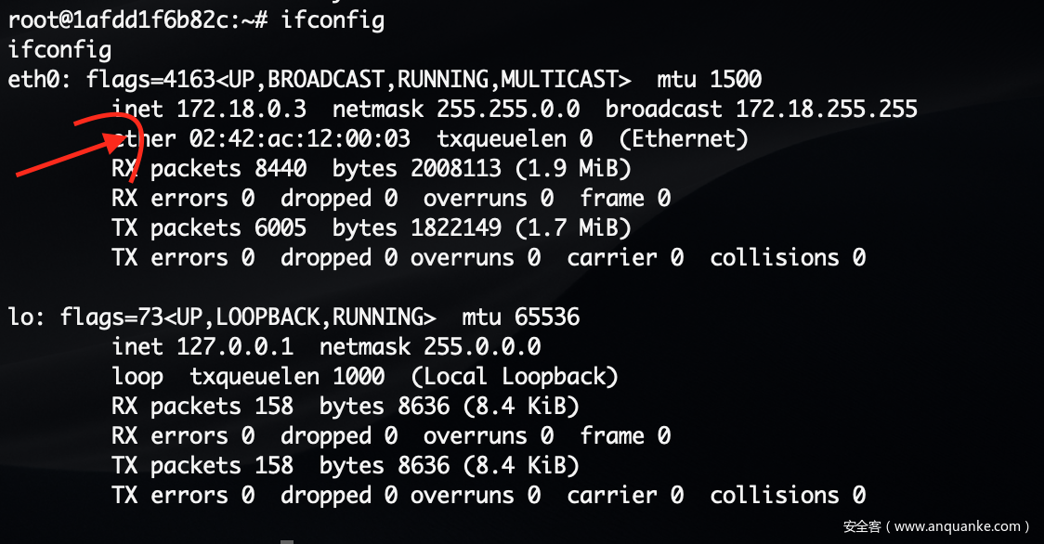Click the MAC address 02:42:ac:12:00:03
The height and width of the screenshot is (544, 1044).
coord(300,139)
